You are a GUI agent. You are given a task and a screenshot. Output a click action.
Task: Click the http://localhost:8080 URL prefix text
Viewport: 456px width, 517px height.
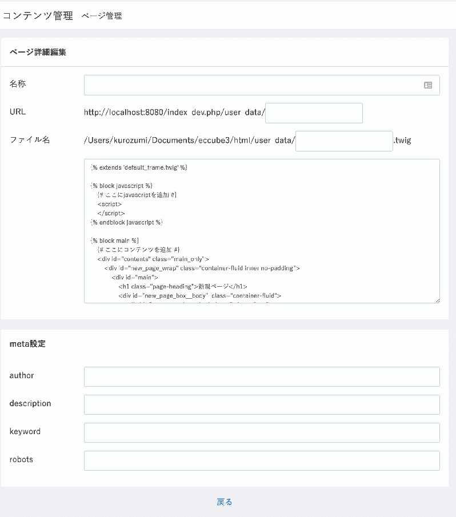point(174,113)
